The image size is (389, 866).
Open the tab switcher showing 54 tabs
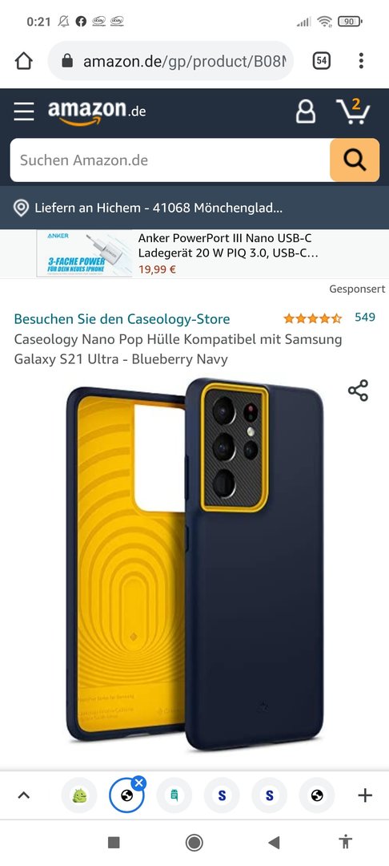click(322, 61)
